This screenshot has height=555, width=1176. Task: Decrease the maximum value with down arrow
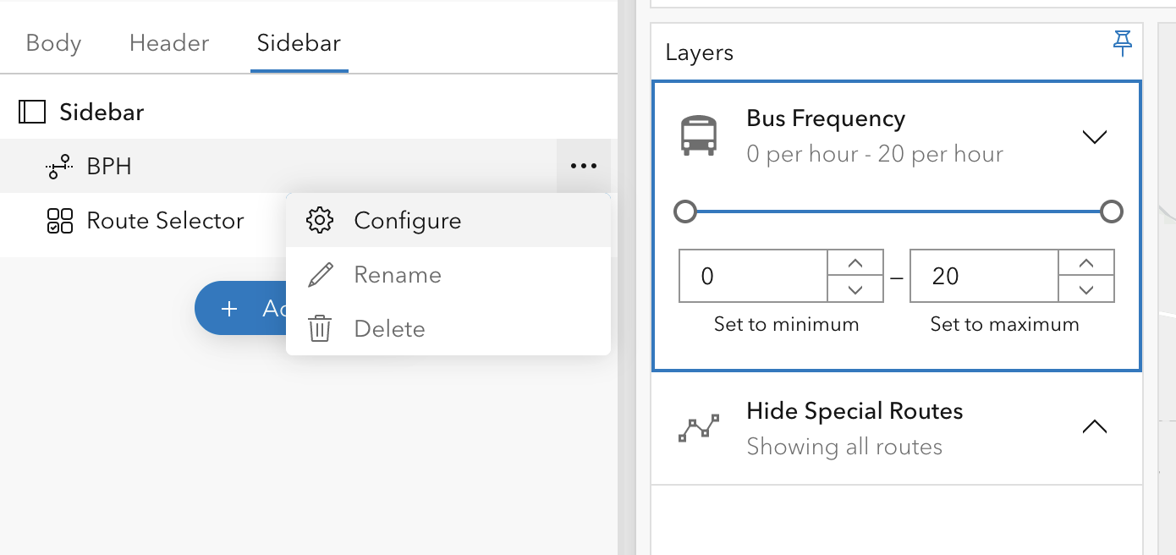click(1086, 289)
